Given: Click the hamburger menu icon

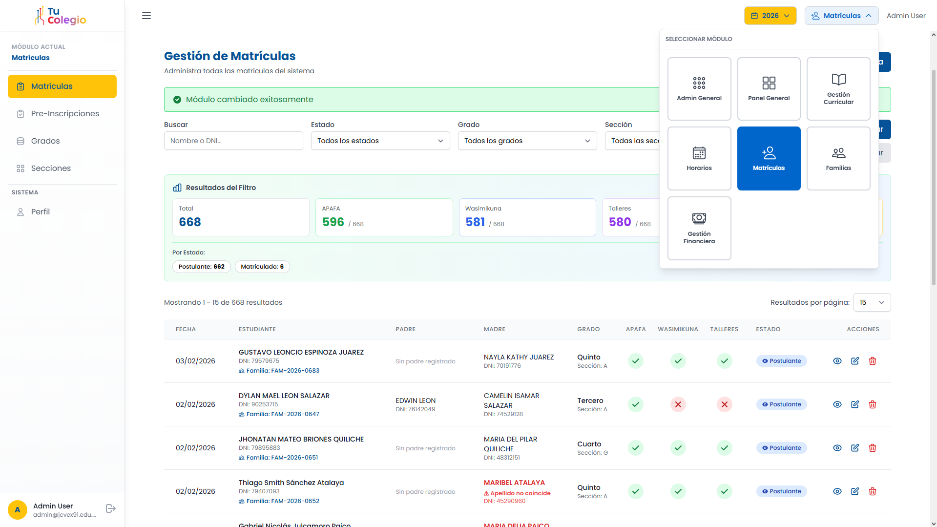Looking at the screenshot, I should pyautogui.click(x=146, y=16).
